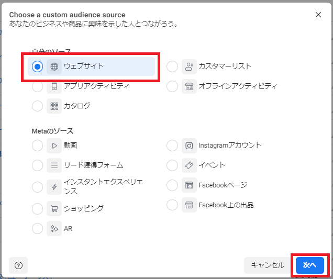Choose the Facebook上の出品 radio option
The image size is (333, 279).
point(172,205)
